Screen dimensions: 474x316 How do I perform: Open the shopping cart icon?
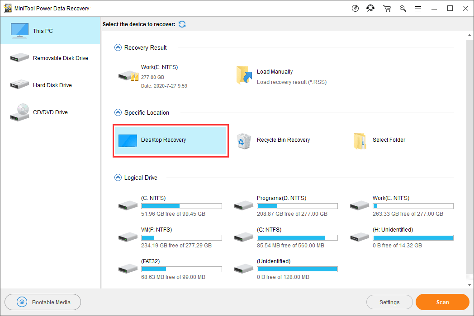pyautogui.click(x=387, y=9)
